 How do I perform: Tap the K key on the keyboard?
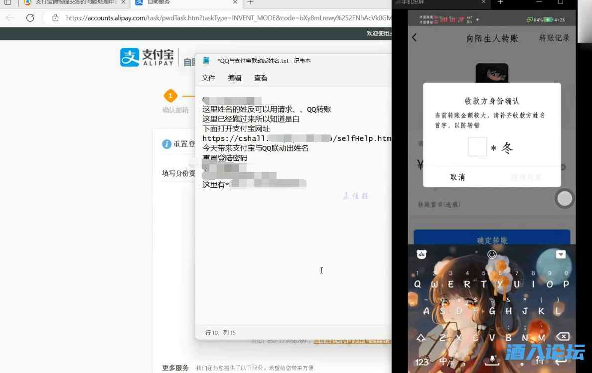tap(541, 311)
